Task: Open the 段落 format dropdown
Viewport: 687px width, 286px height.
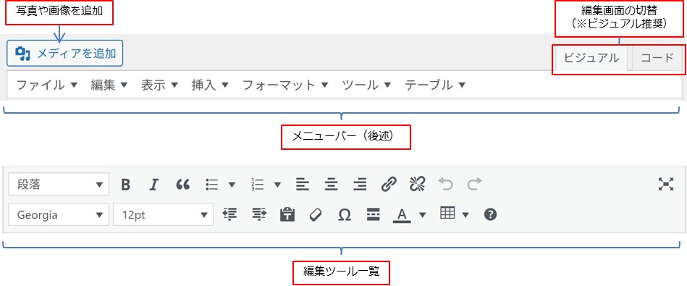Action: (x=58, y=185)
